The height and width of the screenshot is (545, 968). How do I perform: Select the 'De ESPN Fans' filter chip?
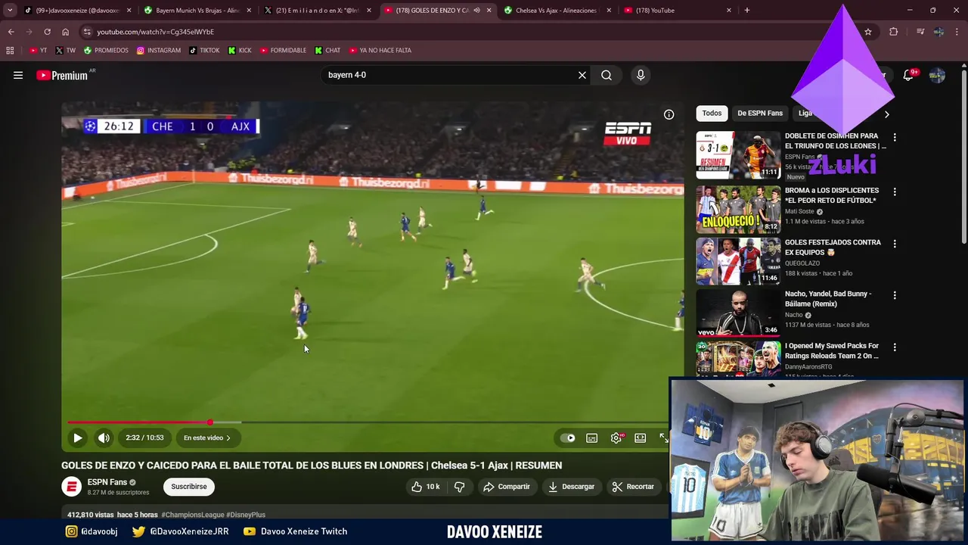(760, 114)
